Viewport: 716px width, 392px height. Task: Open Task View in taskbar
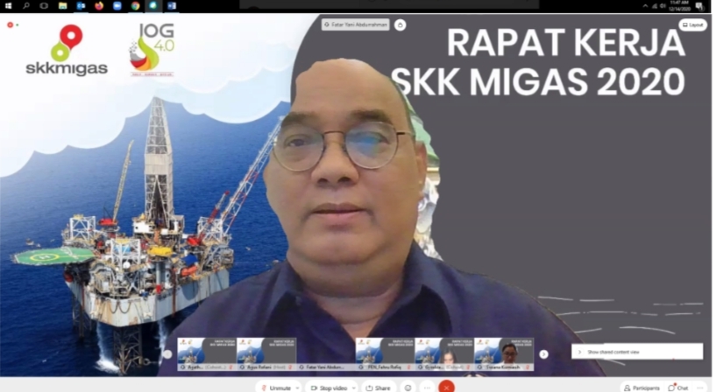coord(44,6)
